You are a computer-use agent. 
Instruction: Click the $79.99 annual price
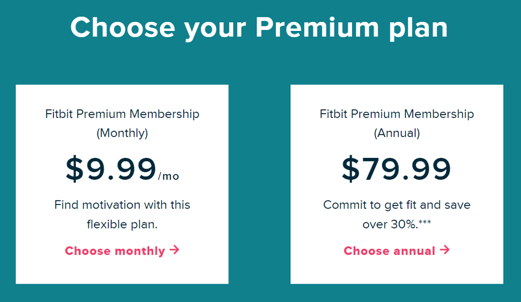tap(396, 169)
